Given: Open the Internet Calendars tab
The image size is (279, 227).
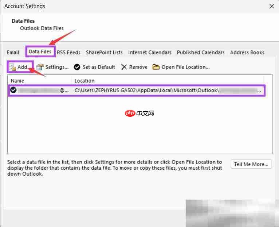Looking at the screenshot, I should 150,53.
